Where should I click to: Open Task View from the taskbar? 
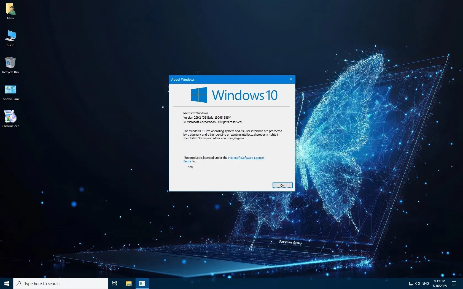click(114, 283)
